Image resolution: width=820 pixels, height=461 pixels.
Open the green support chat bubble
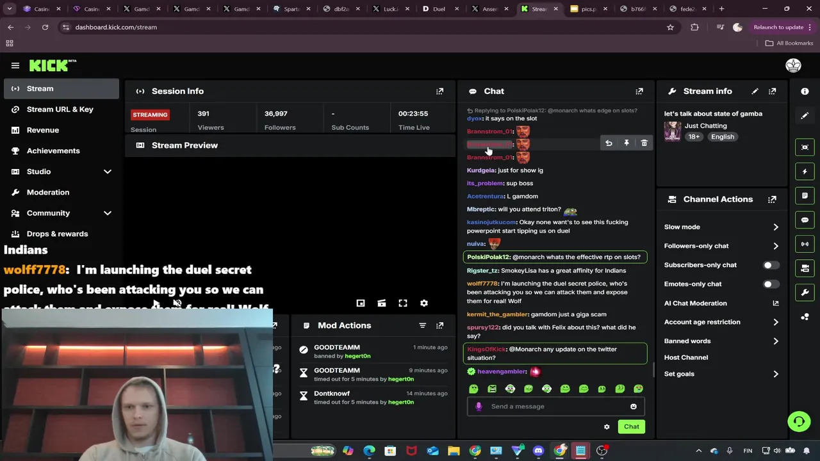pyautogui.click(x=799, y=421)
